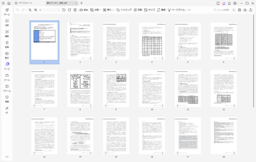Select page 14 thumbnail

click(80, 136)
